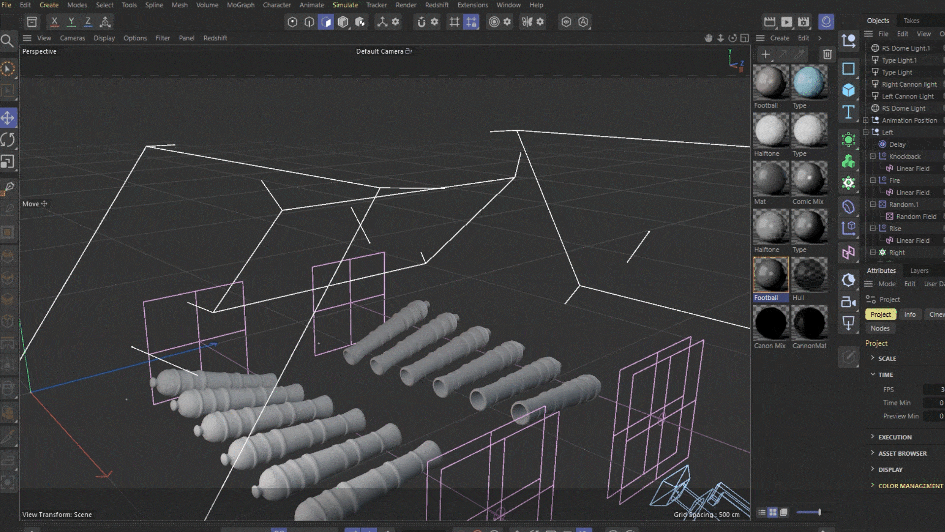Toggle the viewport layout icon
The image size is (945, 532).
(745, 38)
